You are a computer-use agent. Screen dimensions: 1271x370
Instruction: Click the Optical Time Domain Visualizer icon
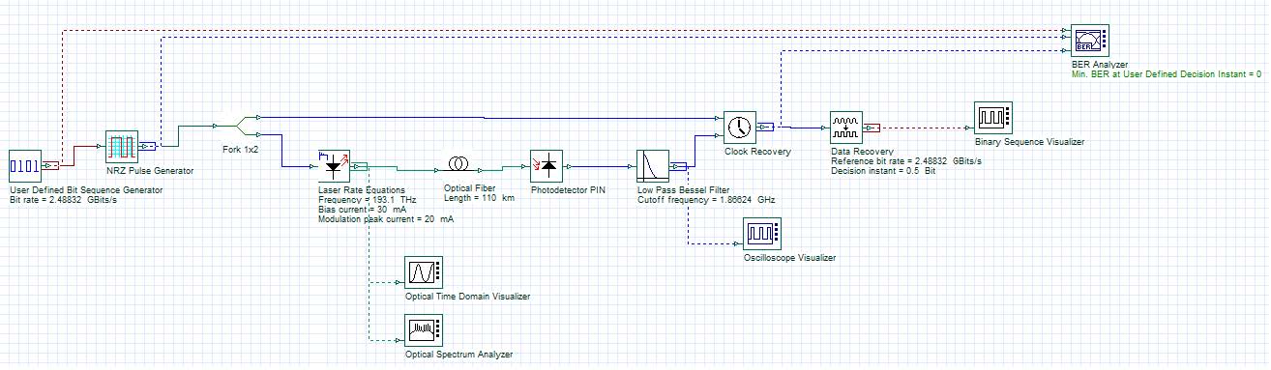(423, 272)
